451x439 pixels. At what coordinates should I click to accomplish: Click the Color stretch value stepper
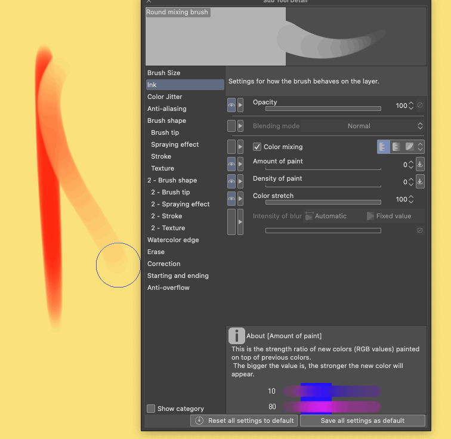pos(411,199)
